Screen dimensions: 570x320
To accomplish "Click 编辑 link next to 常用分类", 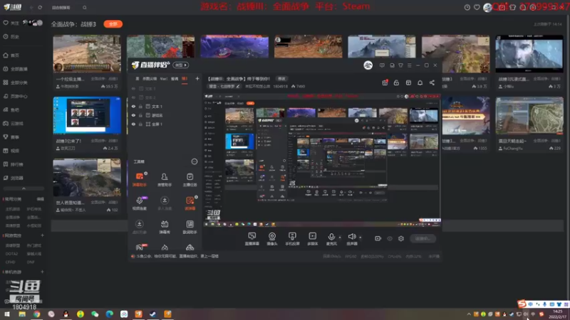I will [40, 199].
